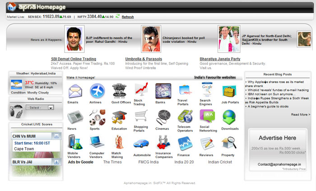Open India's Rupee Strengthens blog post

tap(277, 100)
